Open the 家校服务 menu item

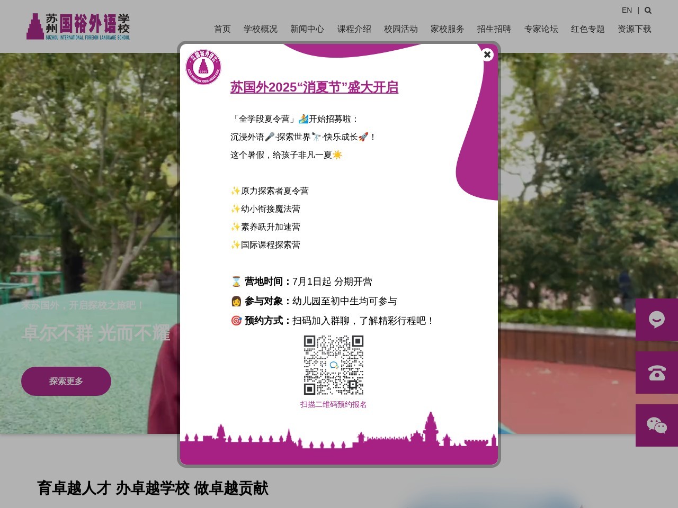tap(448, 29)
